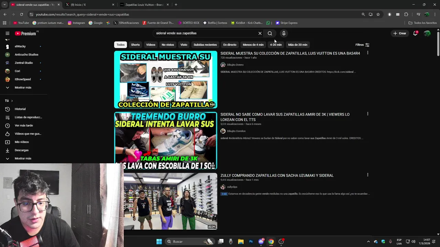
Task: Open options for SIDERAL NO SABE COMO LAVAR video
Action: click(x=367, y=114)
